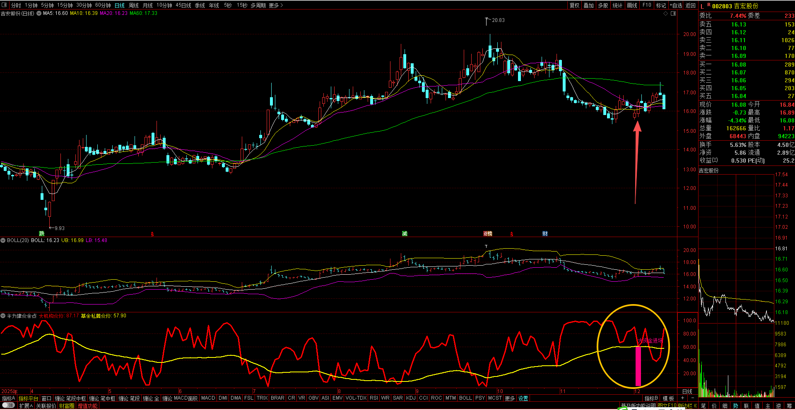Click the panel layout icon at top-left

click(x=5, y=5)
